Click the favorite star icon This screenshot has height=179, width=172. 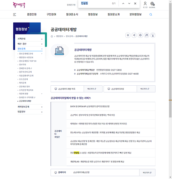[x=128, y=35]
